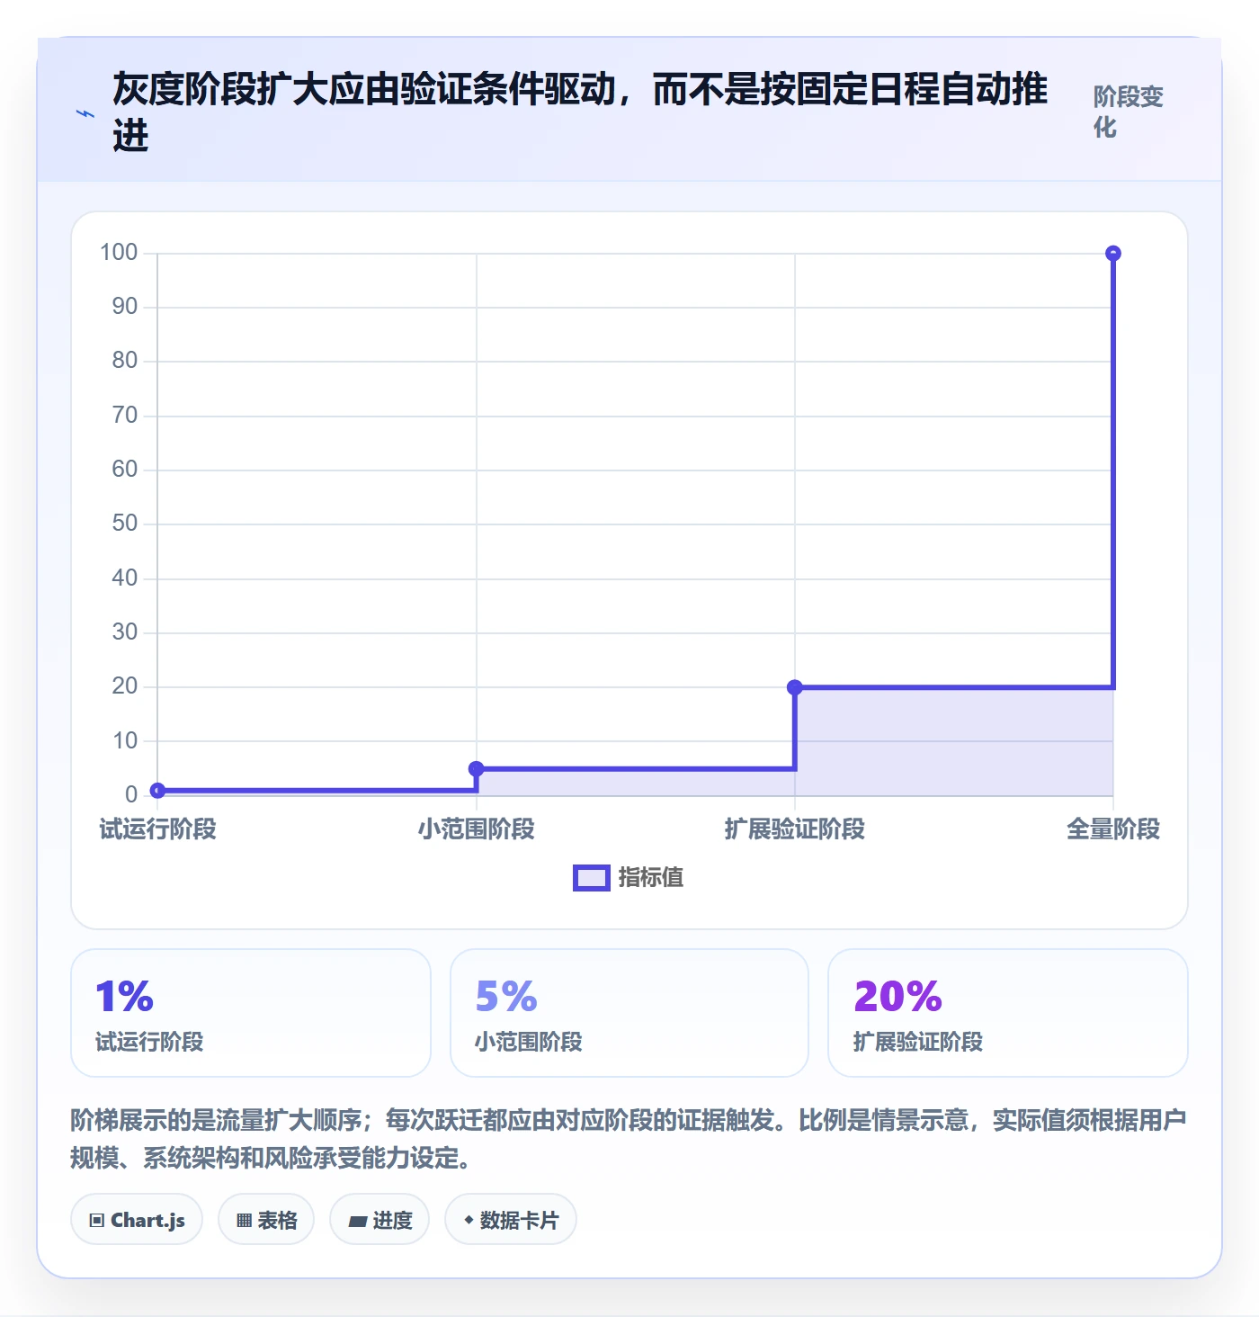Viewport: 1259px width, 1317px height.
Task: Click the Chart.js tag chip
Action: 137,1220
